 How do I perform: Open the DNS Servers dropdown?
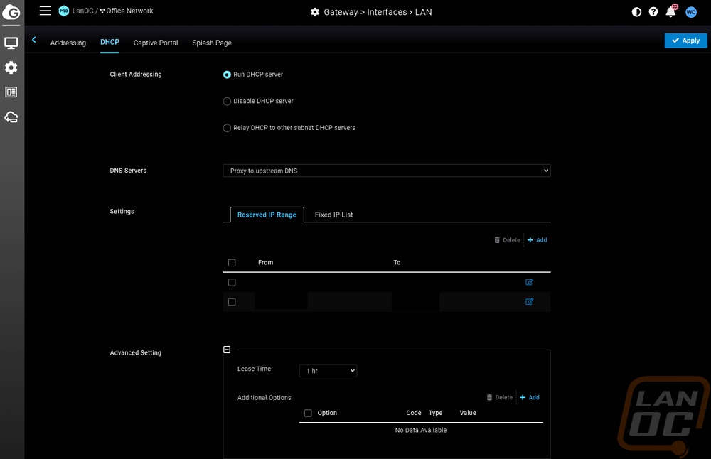coord(387,171)
